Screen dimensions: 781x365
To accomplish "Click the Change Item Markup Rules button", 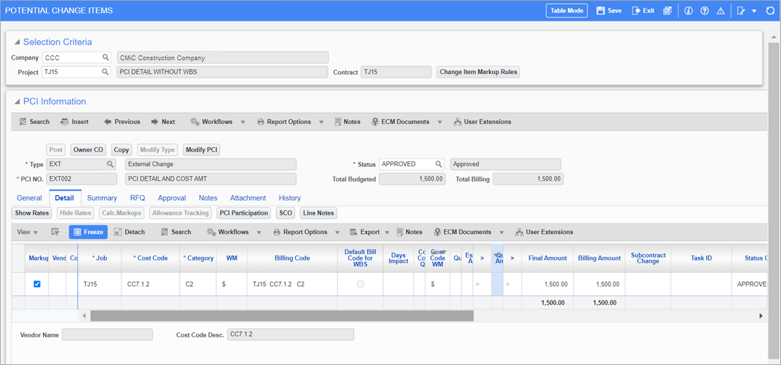I will tap(478, 72).
